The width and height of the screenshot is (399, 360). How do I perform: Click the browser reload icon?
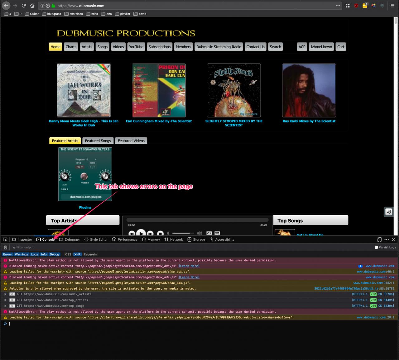(24, 6)
